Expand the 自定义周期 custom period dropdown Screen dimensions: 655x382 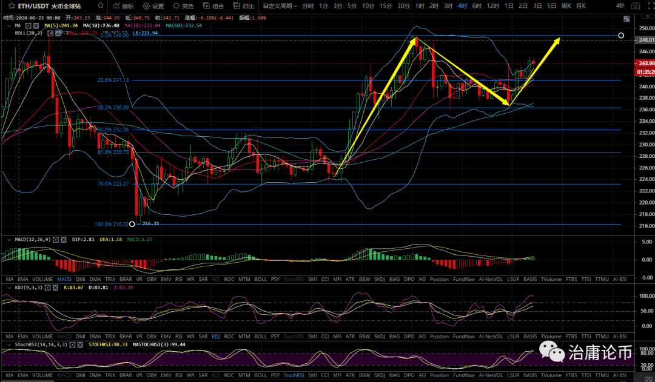tap(280, 7)
